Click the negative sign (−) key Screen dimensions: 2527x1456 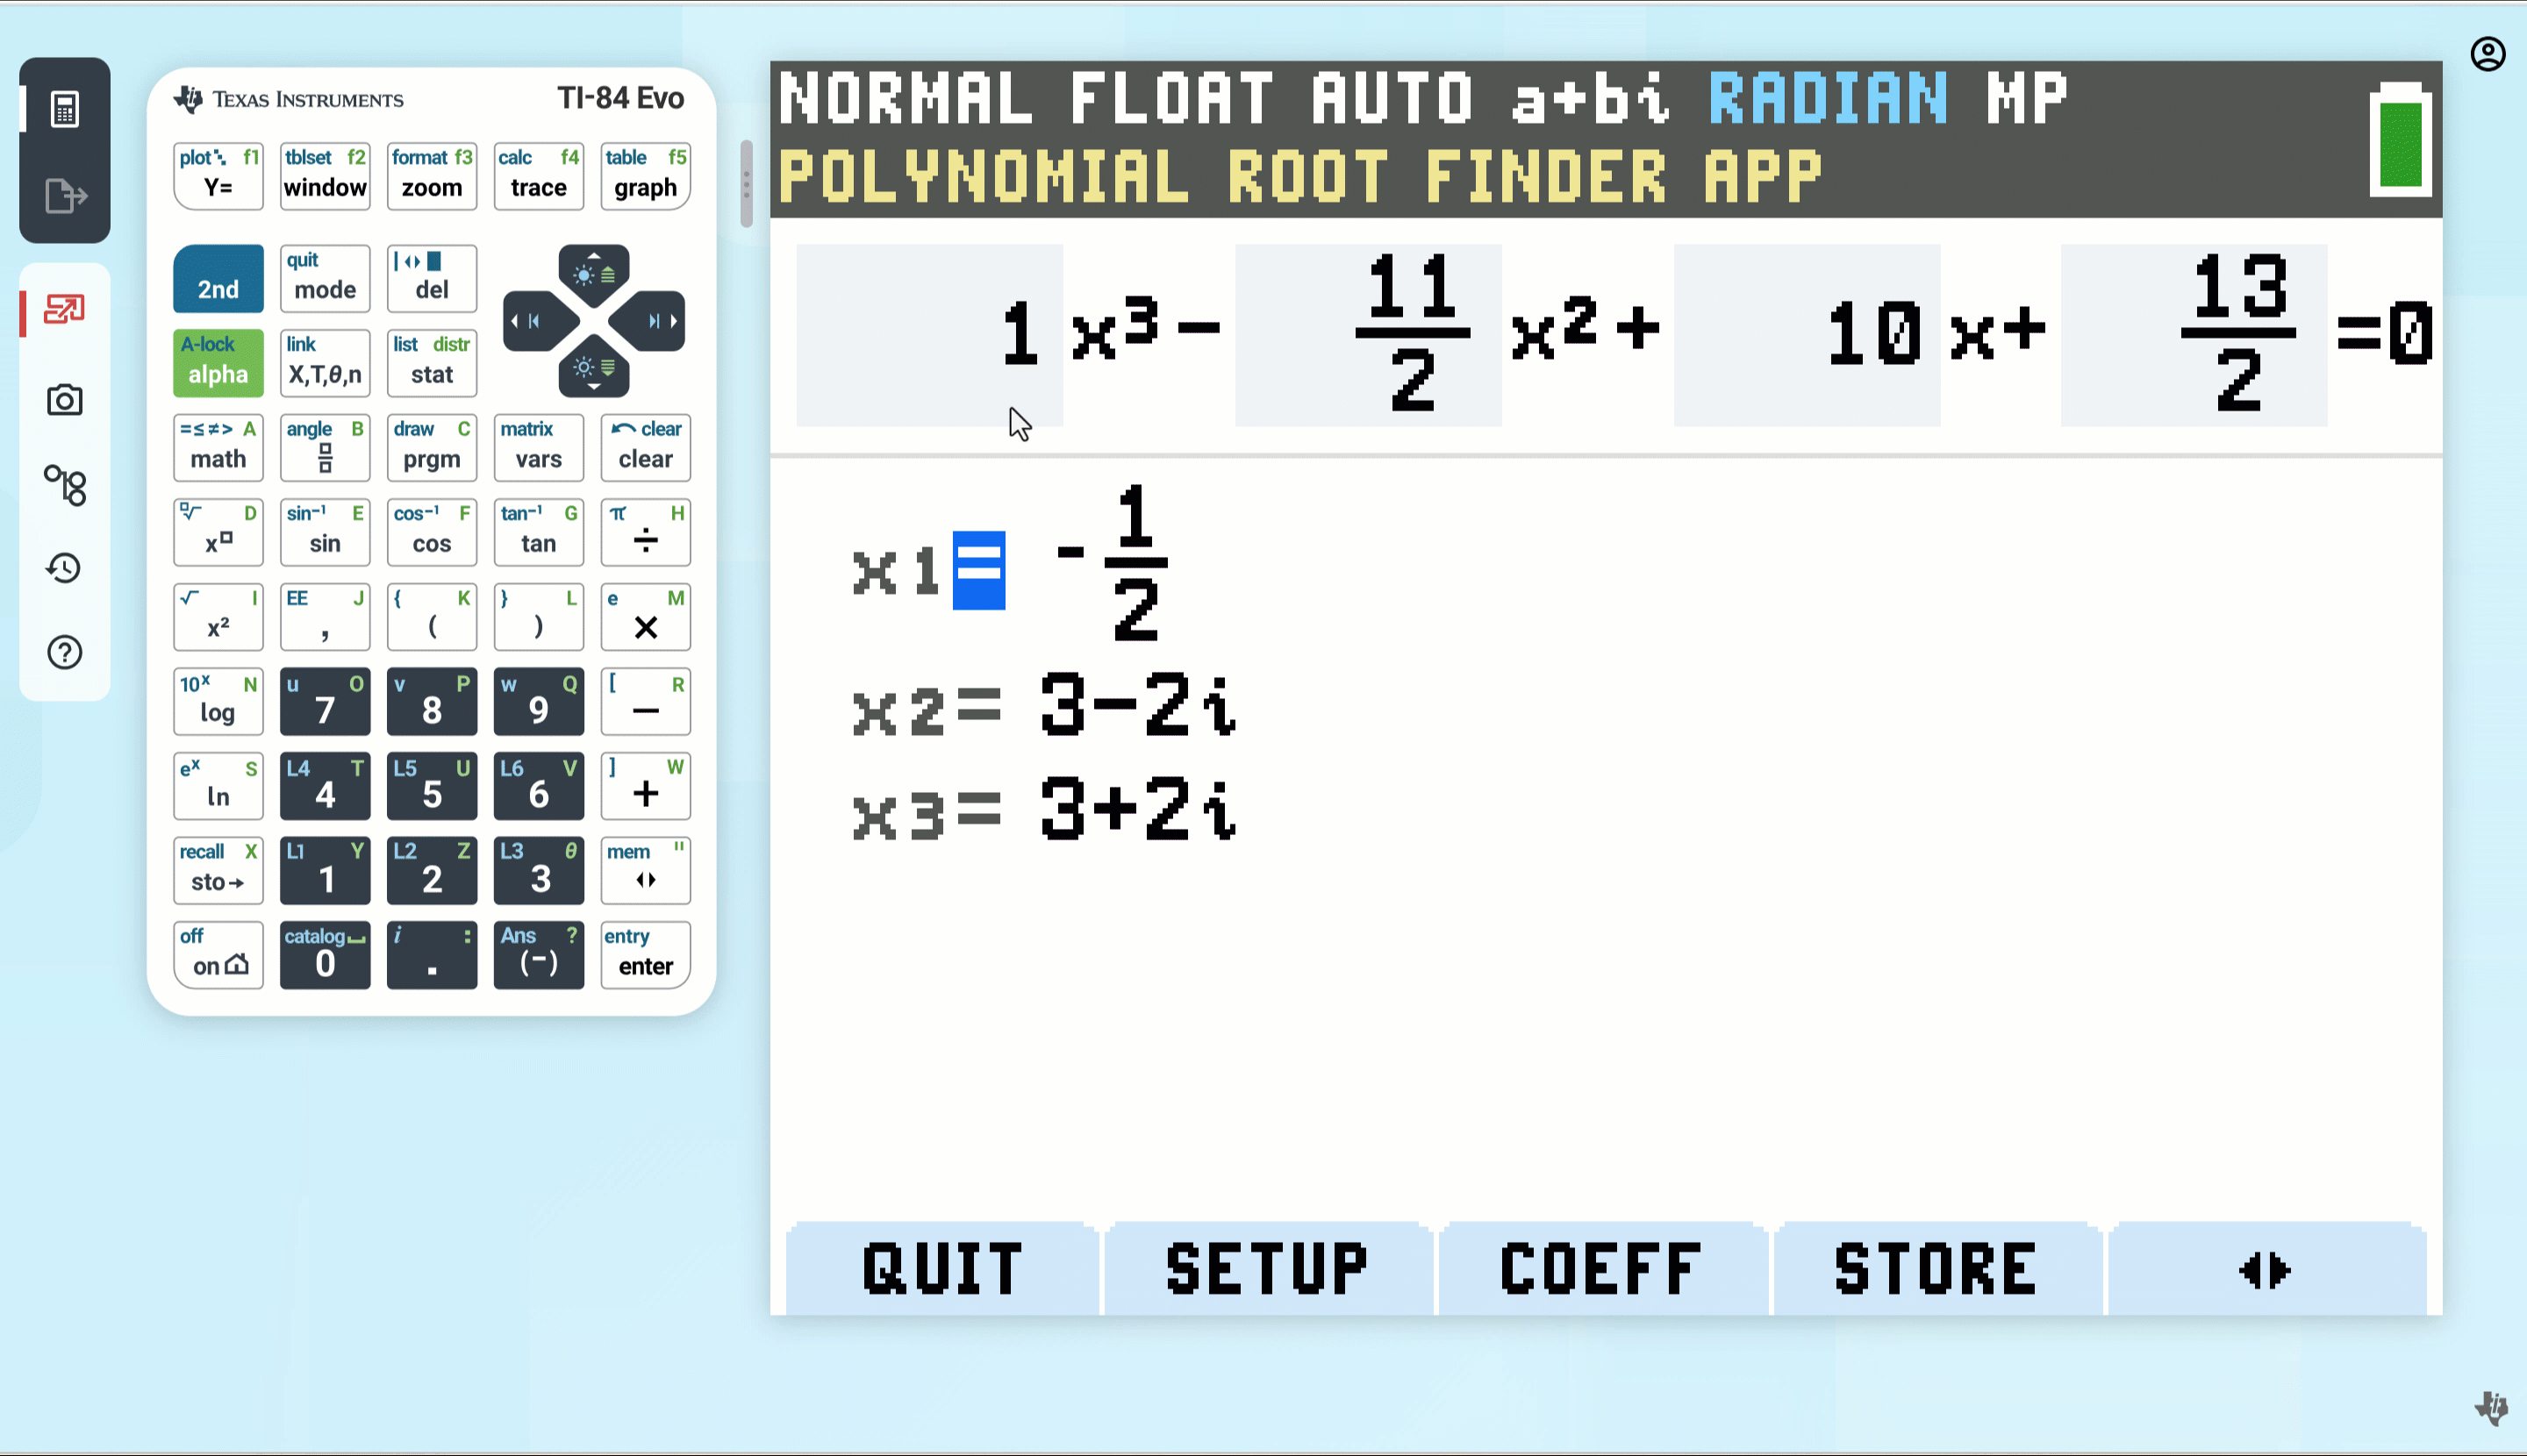(x=538, y=955)
